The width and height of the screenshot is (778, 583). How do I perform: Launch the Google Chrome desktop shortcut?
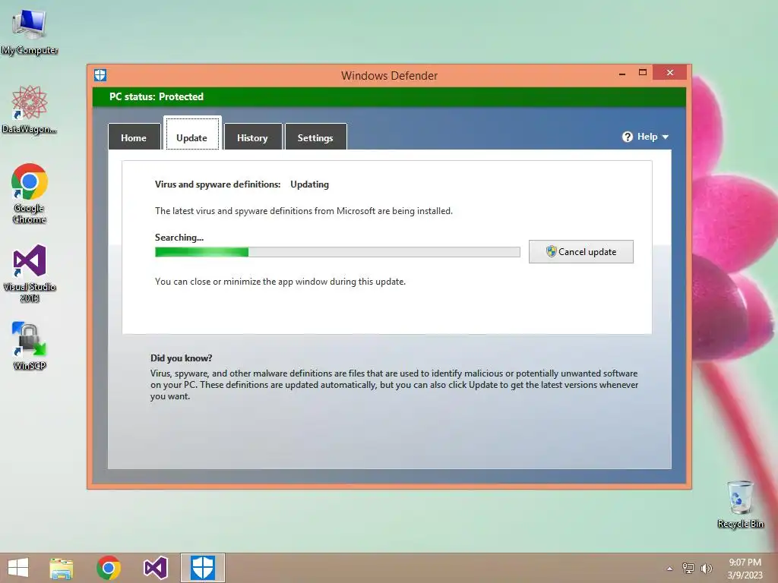click(30, 194)
